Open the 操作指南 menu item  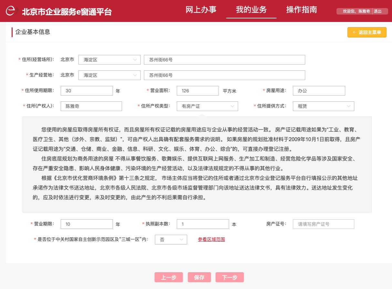(301, 10)
